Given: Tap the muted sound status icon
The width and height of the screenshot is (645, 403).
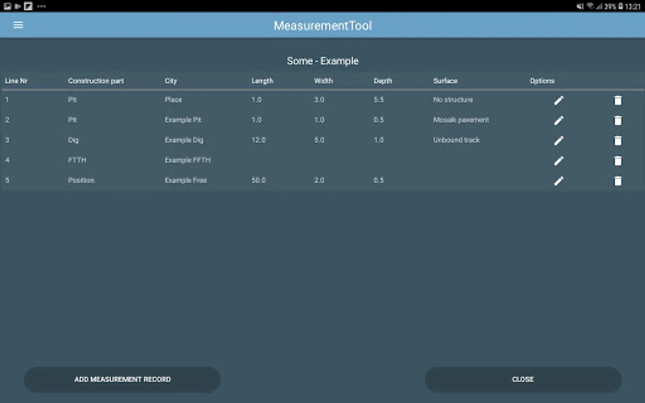Looking at the screenshot, I should (x=580, y=6).
